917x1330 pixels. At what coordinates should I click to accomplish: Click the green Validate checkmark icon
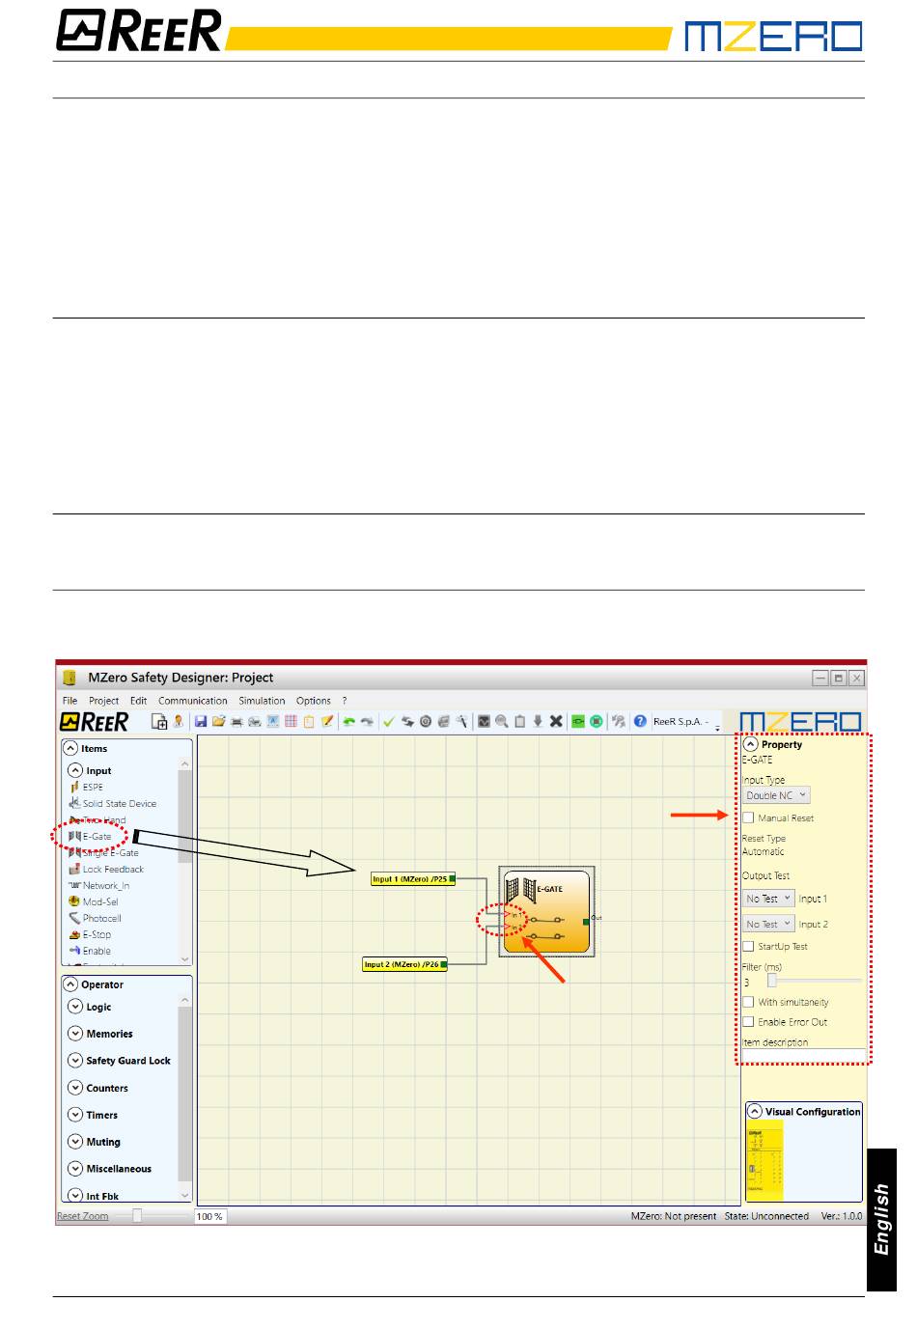pyautogui.click(x=389, y=721)
